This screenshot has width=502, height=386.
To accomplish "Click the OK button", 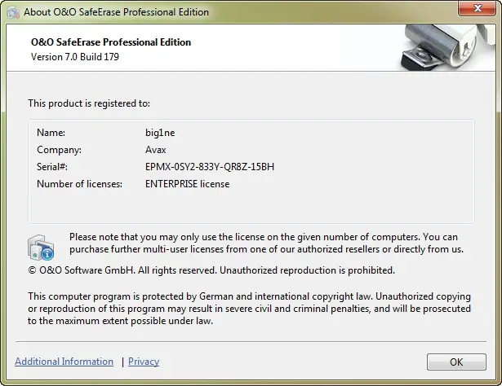I will tap(456, 362).
